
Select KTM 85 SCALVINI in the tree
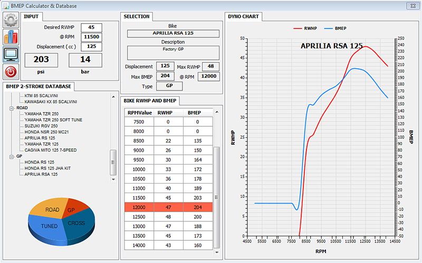[41, 96]
